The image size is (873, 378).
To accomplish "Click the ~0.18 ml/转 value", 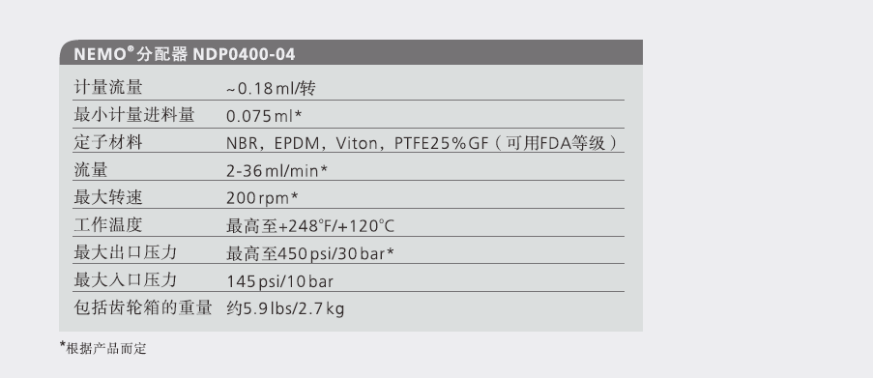I will tap(271, 89).
